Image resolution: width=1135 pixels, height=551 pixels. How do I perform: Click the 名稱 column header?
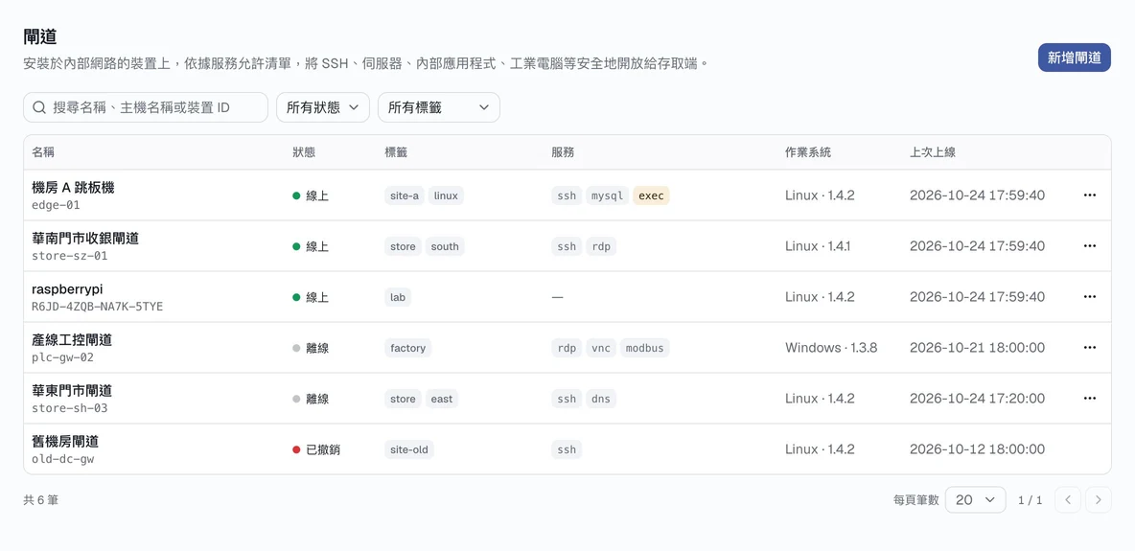[43, 152]
